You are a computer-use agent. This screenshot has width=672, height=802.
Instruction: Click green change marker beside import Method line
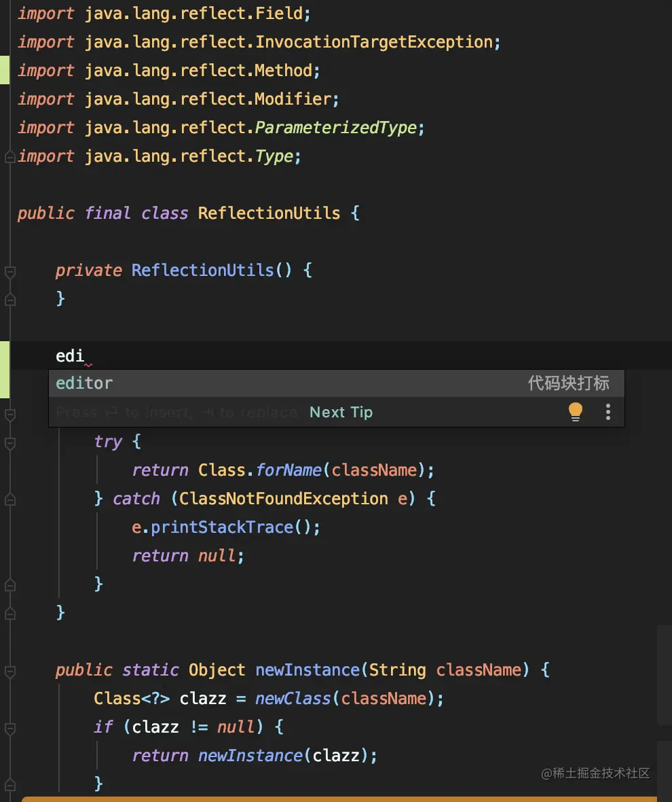coord(5,70)
